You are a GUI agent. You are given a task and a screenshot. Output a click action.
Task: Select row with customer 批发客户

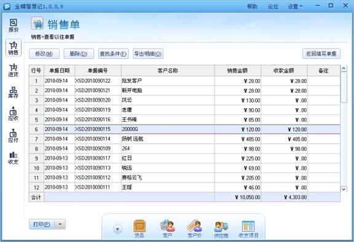[x=184, y=80]
